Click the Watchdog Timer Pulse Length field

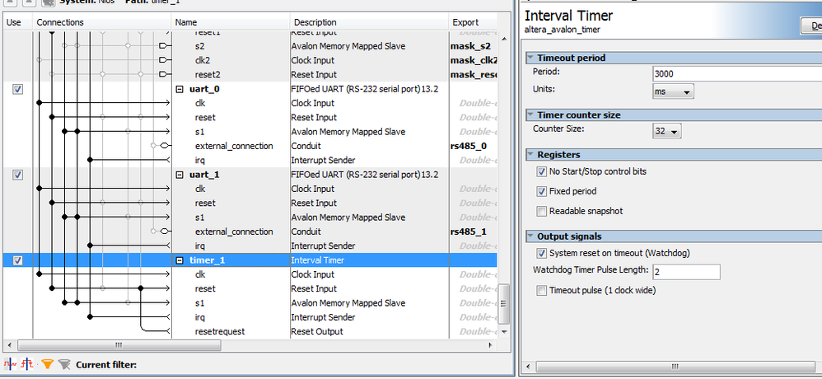point(686,272)
